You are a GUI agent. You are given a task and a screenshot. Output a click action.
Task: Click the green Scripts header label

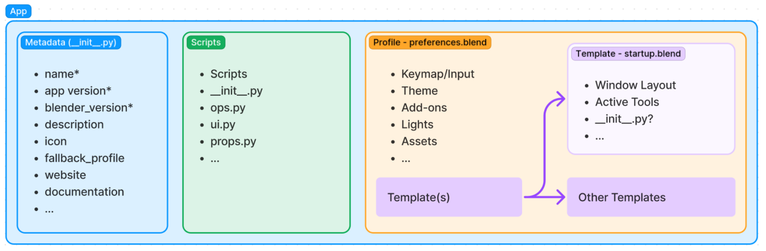206,42
